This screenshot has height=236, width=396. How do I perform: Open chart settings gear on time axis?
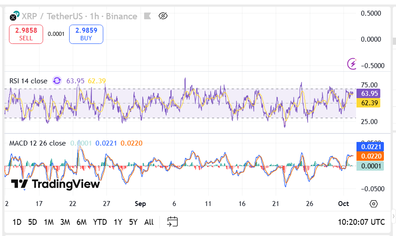(374, 204)
